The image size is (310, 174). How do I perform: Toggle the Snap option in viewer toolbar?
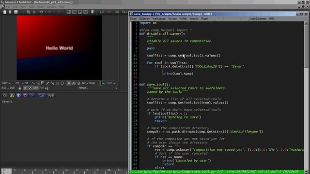click(92, 83)
